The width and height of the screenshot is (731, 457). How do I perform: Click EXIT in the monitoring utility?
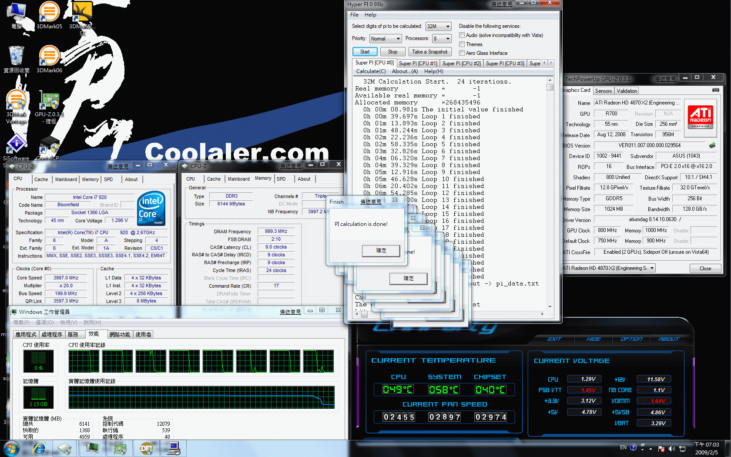point(554,339)
